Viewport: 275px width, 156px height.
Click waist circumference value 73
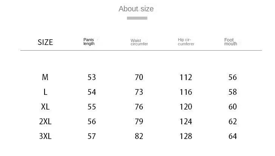(139, 92)
